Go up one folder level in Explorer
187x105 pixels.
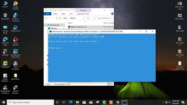(56, 18)
